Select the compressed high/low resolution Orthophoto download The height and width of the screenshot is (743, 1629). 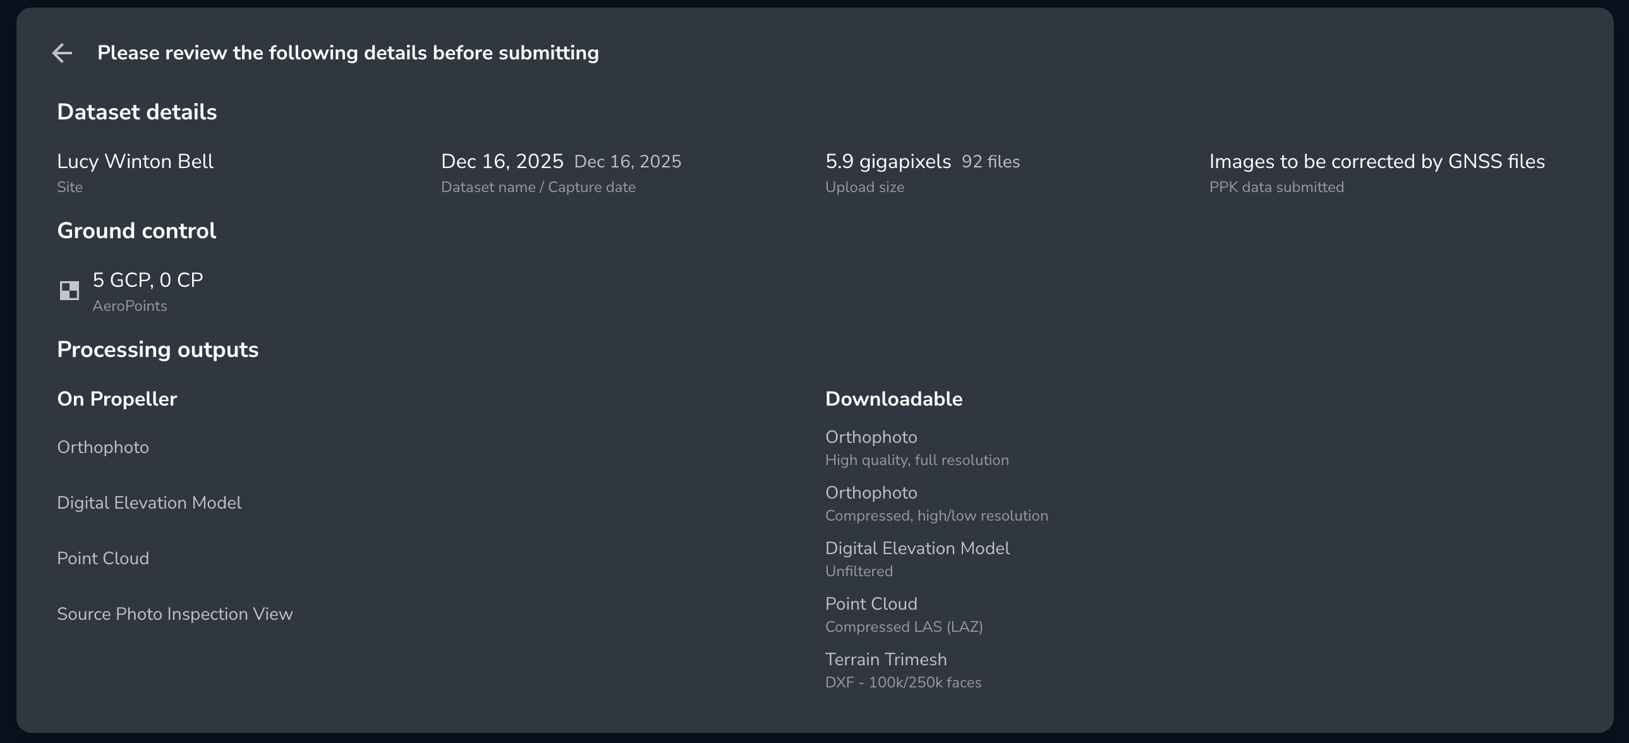(x=871, y=493)
